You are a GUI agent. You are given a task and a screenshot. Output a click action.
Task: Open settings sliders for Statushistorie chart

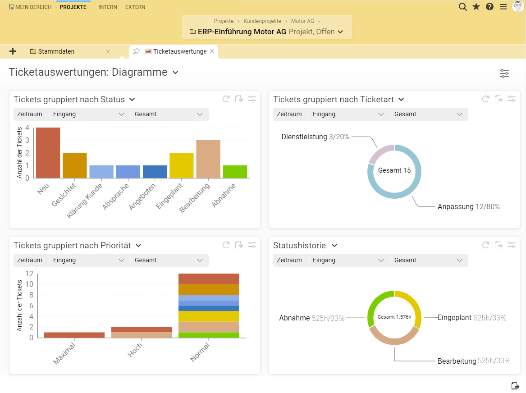(512, 245)
